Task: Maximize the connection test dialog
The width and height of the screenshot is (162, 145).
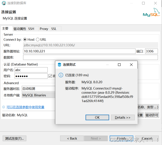Action: click(119, 65)
